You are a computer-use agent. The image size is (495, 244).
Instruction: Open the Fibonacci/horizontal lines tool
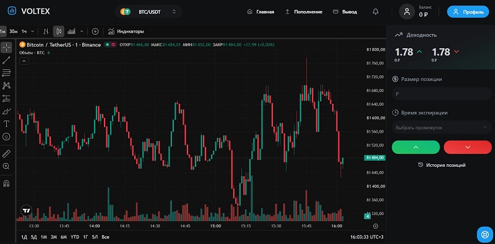click(6, 73)
